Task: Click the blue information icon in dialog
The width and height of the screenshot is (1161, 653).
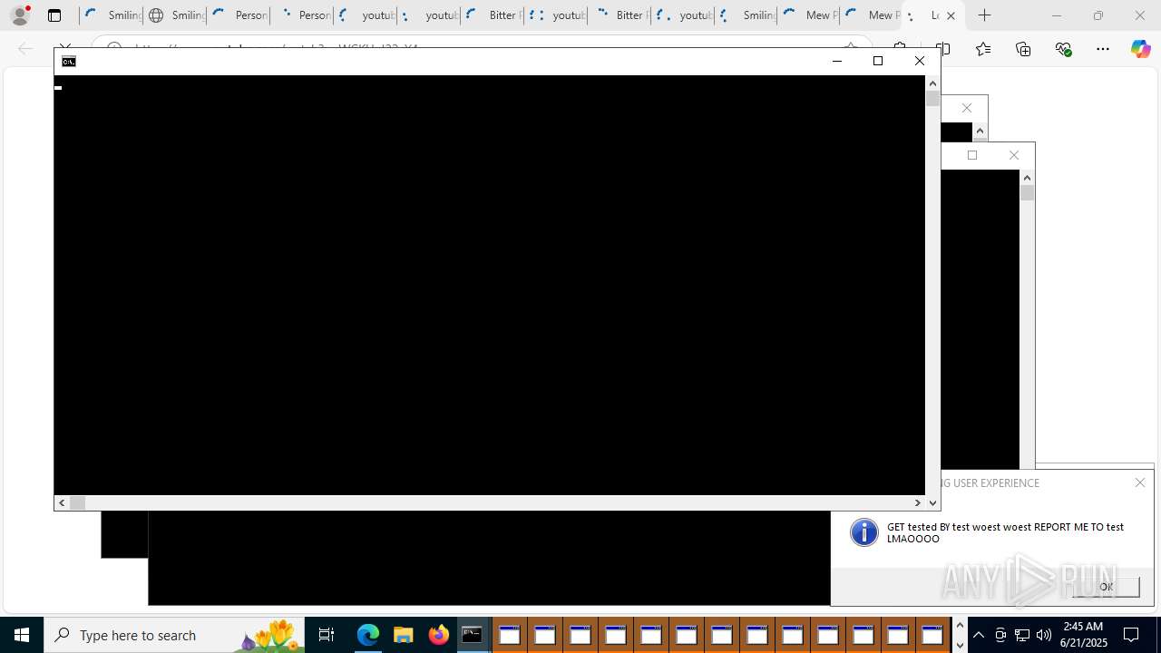Action: click(864, 532)
